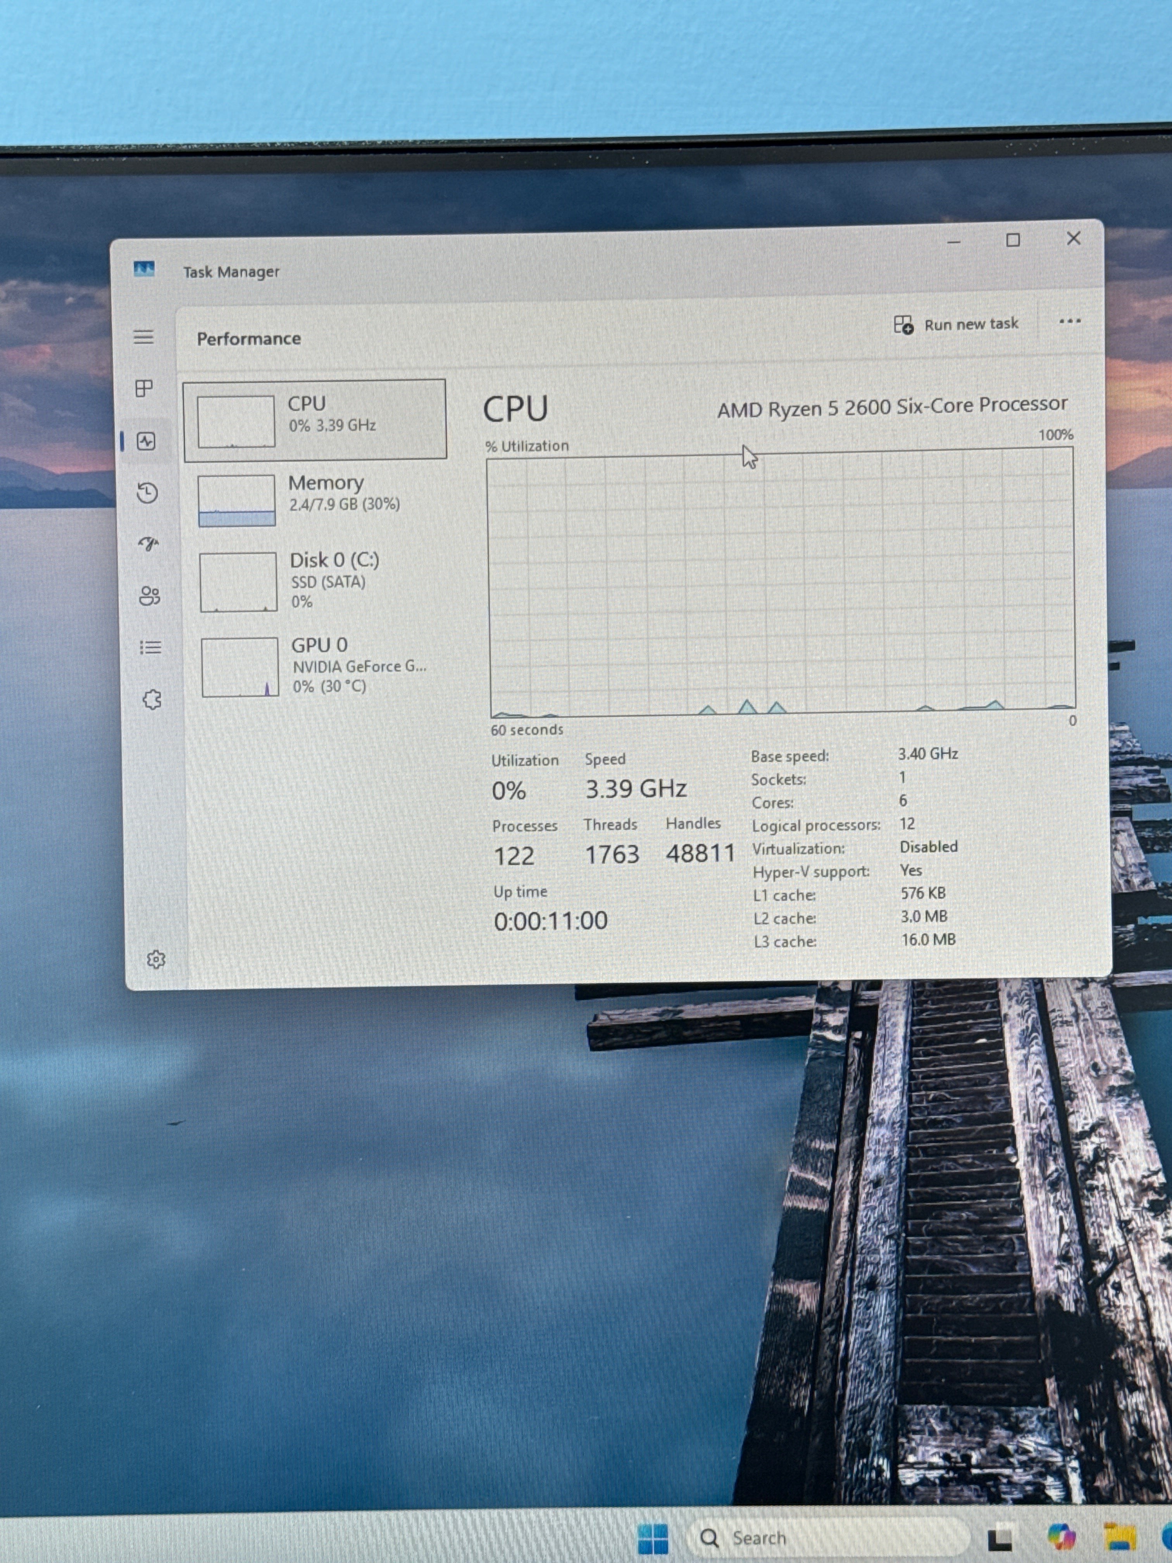Viewport: 1172px width, 1563px height.
Task: Click the Logical processors 12 value
Action: (907, 824)
